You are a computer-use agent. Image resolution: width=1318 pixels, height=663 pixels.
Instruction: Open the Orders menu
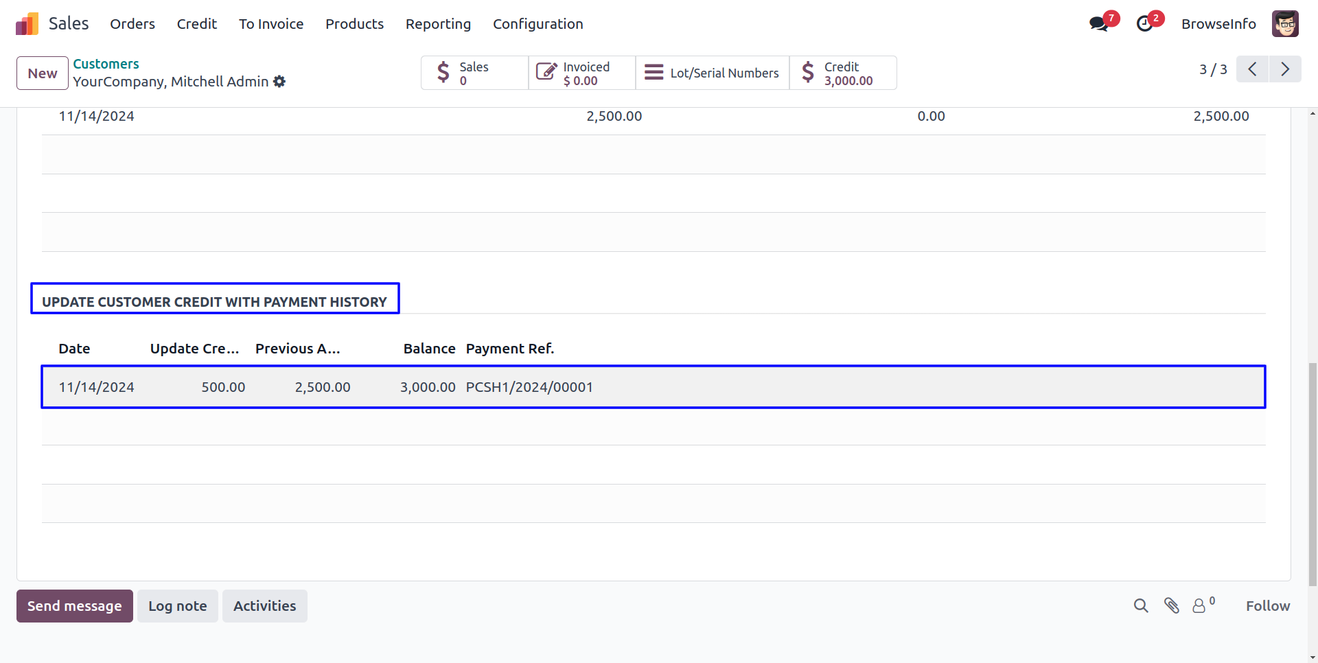(132, 24)
